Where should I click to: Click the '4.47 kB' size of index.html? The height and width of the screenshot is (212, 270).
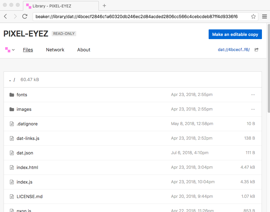[248, 167]
